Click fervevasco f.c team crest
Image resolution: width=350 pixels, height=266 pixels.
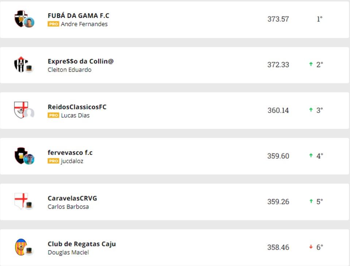tap(20, 155)
